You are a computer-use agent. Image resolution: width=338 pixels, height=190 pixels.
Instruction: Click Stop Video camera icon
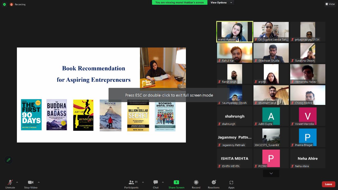pyautogui.click(x=31, y=182)
